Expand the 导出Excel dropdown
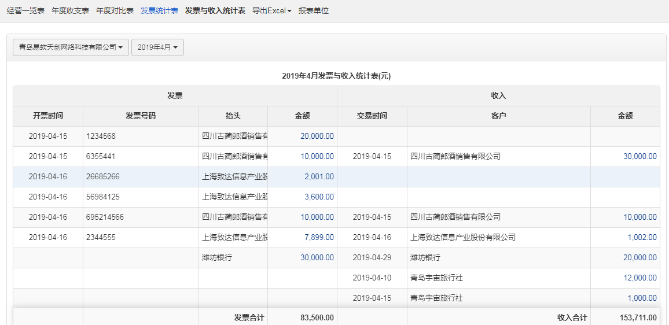The height and width of the screenshot is (325, 669). tap(272, 11)
